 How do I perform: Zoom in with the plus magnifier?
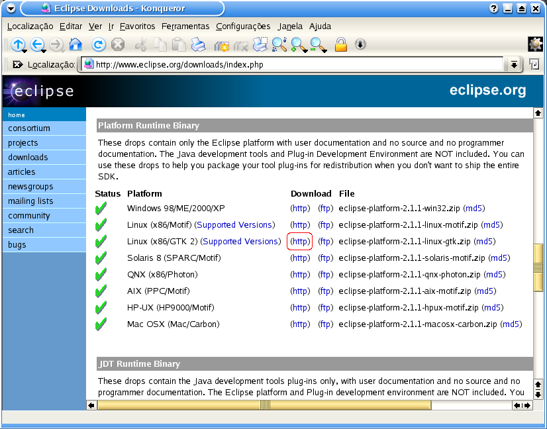coord(298,44)
